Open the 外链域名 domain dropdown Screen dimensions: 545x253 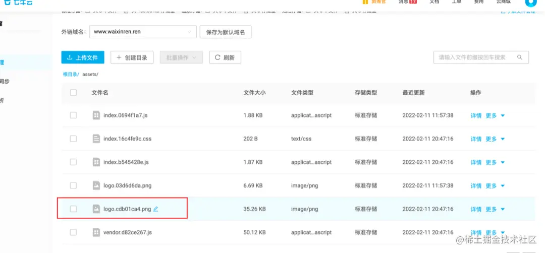143,32
